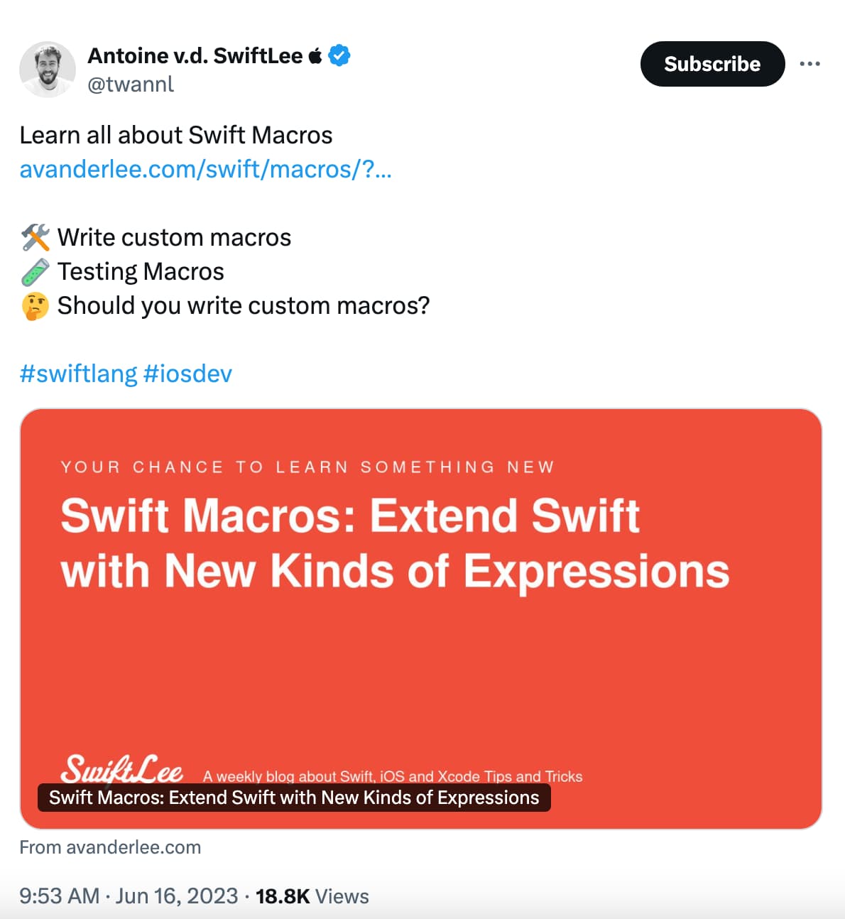The image size is (845, 919).
Task: Select the @twannl handle
Action: click(131, 85)
